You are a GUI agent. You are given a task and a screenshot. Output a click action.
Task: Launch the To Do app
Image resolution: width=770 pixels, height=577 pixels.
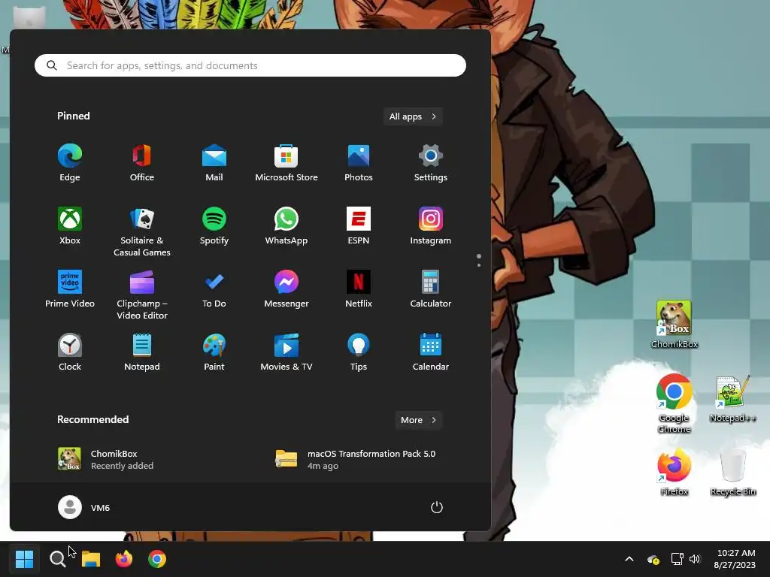[214, 289]
